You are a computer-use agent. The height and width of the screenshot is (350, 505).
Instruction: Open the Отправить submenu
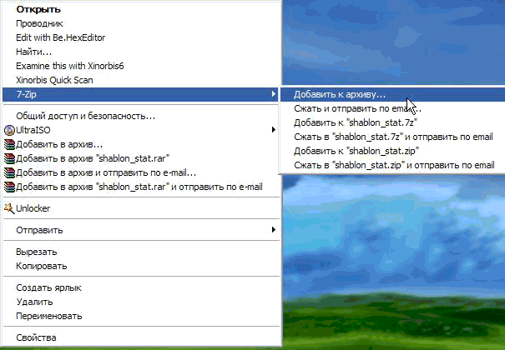click(x=141, y=230)
